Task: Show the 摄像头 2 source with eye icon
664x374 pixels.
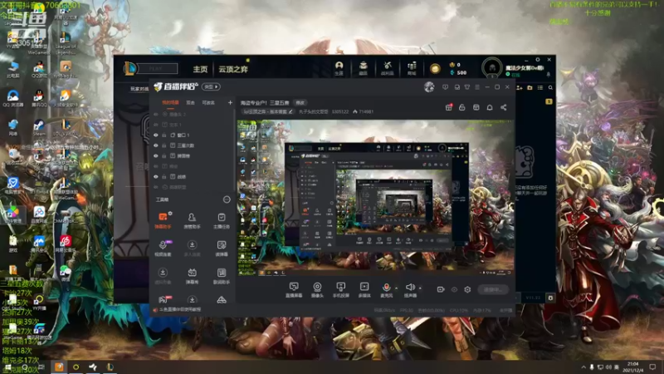Action: (x=156, y=115)
